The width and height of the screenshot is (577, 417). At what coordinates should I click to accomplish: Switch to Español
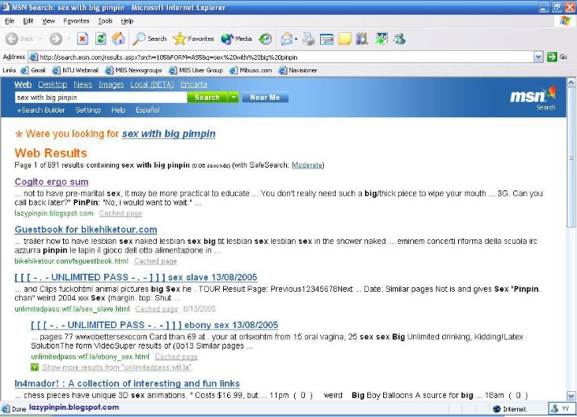(147, 110)
